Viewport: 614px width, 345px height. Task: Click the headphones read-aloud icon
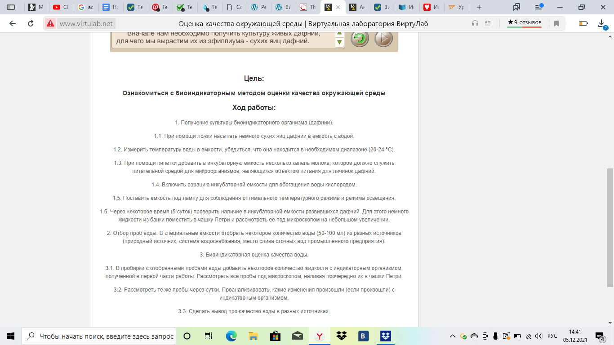tap(475, 23)
